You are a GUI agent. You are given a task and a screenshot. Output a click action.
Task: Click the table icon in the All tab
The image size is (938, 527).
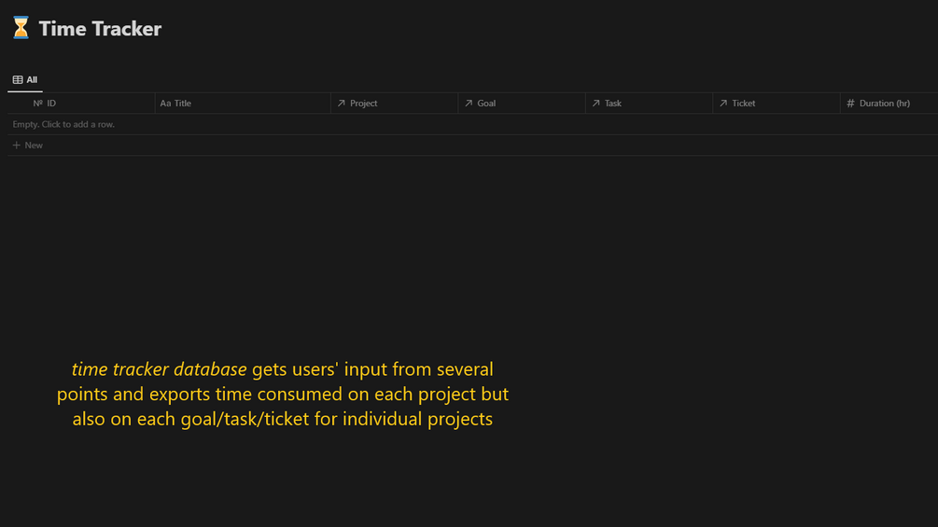click(18, 80)
